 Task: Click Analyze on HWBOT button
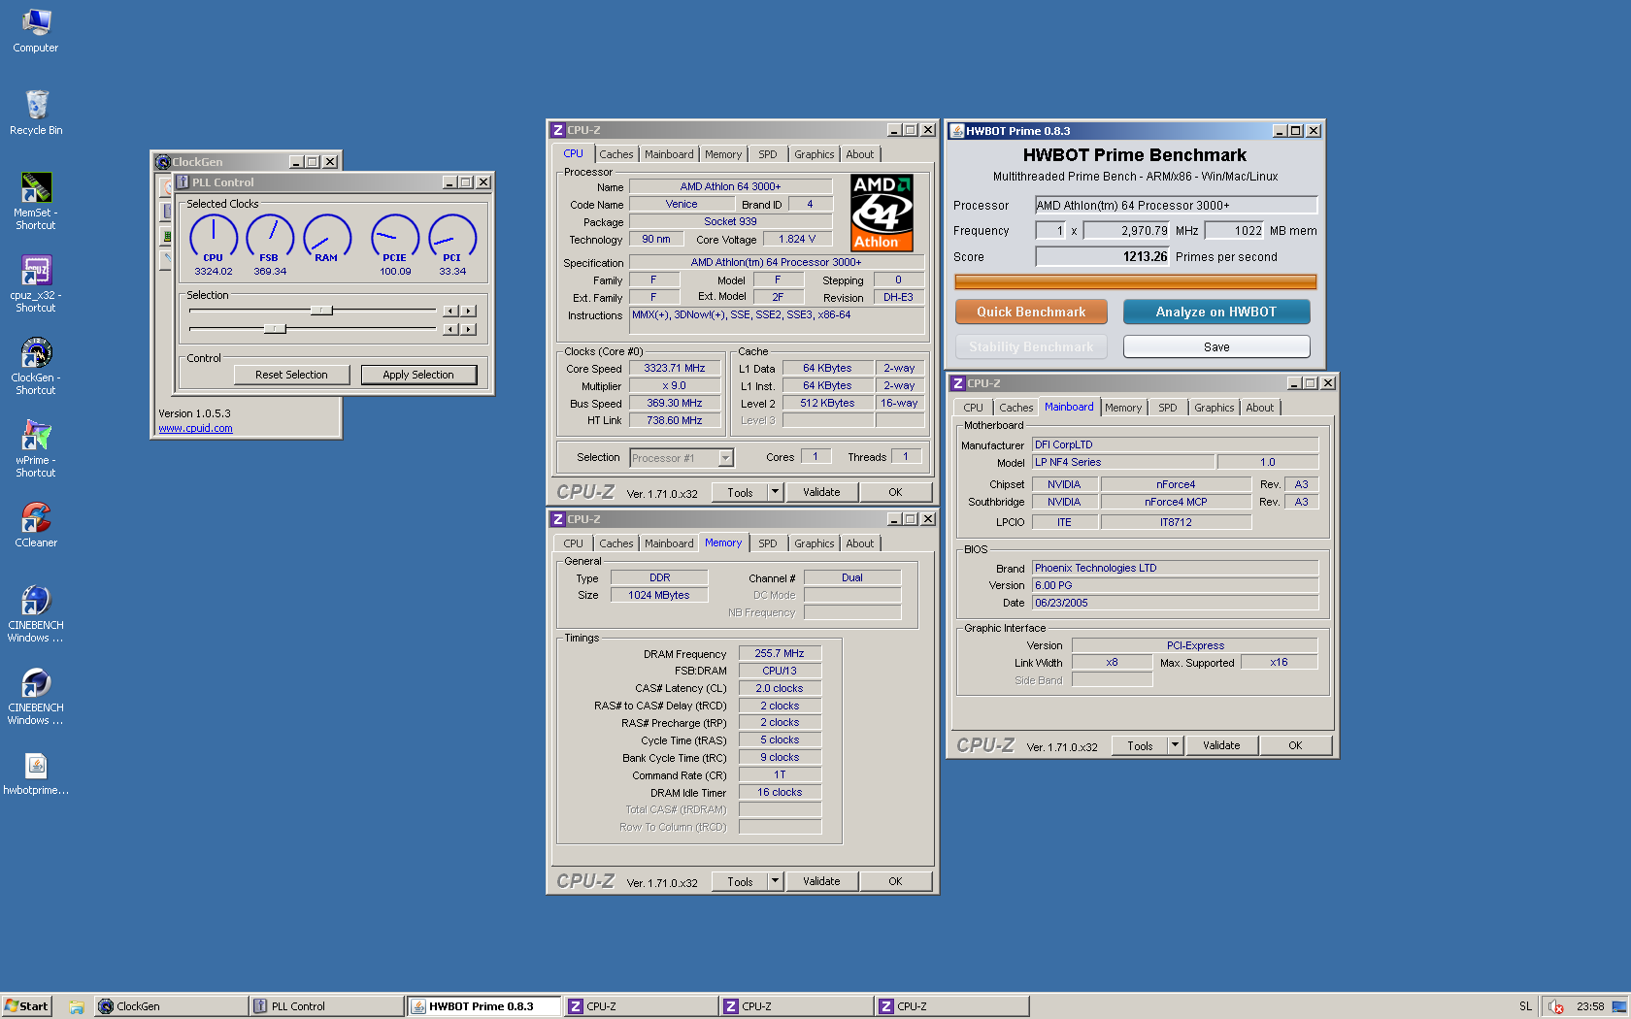click(1216, 312)
